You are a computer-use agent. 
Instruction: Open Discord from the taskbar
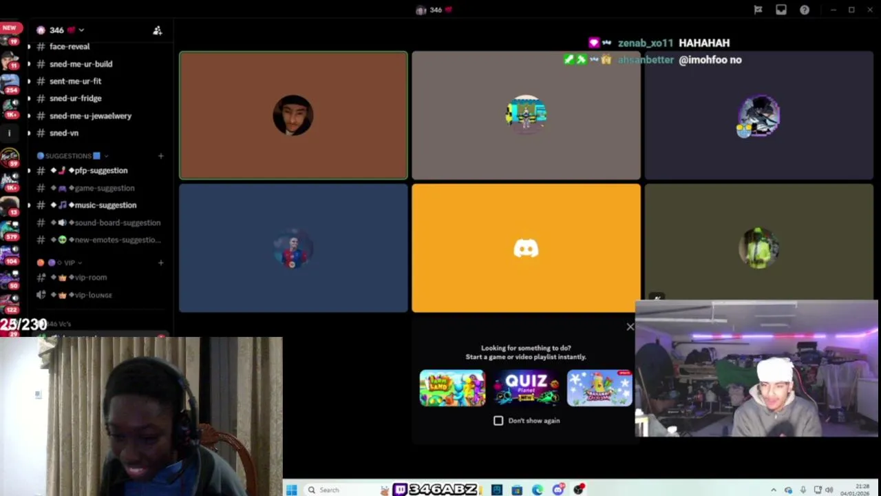[558, 490]
